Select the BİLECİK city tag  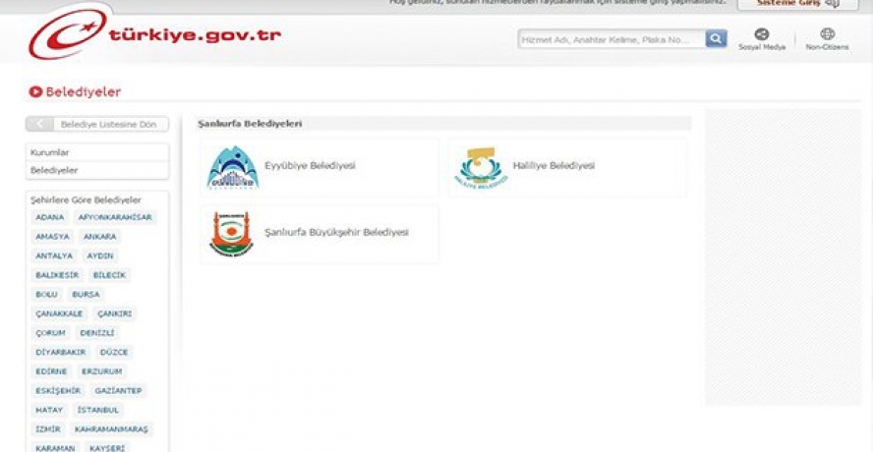pos(110,275)
